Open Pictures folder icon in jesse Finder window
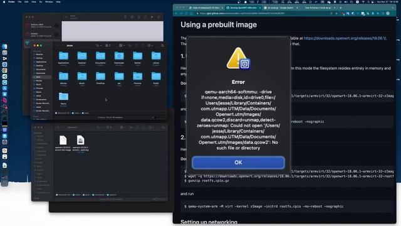 coord(138,77)
